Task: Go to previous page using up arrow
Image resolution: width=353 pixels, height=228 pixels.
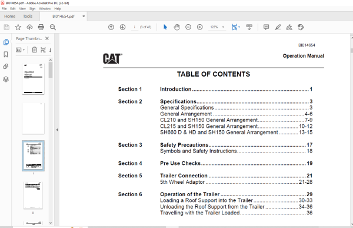Action: click(x=111, y=27)
